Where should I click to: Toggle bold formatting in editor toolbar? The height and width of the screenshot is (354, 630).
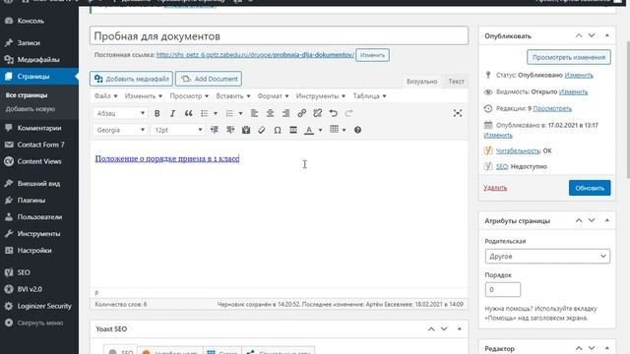click(157, 114)
